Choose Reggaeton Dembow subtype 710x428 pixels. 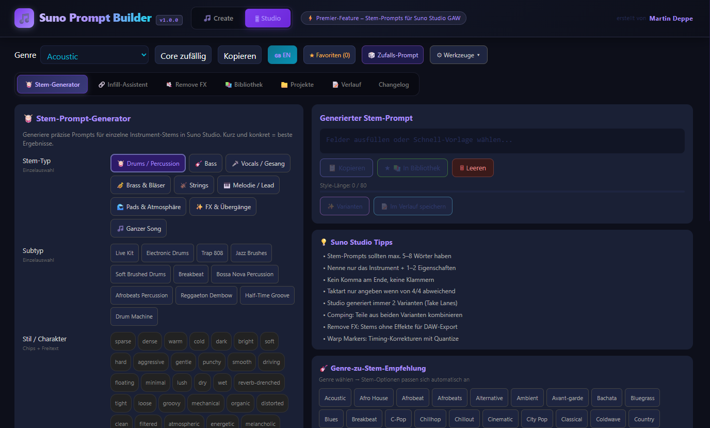click(x=206, y=295)
